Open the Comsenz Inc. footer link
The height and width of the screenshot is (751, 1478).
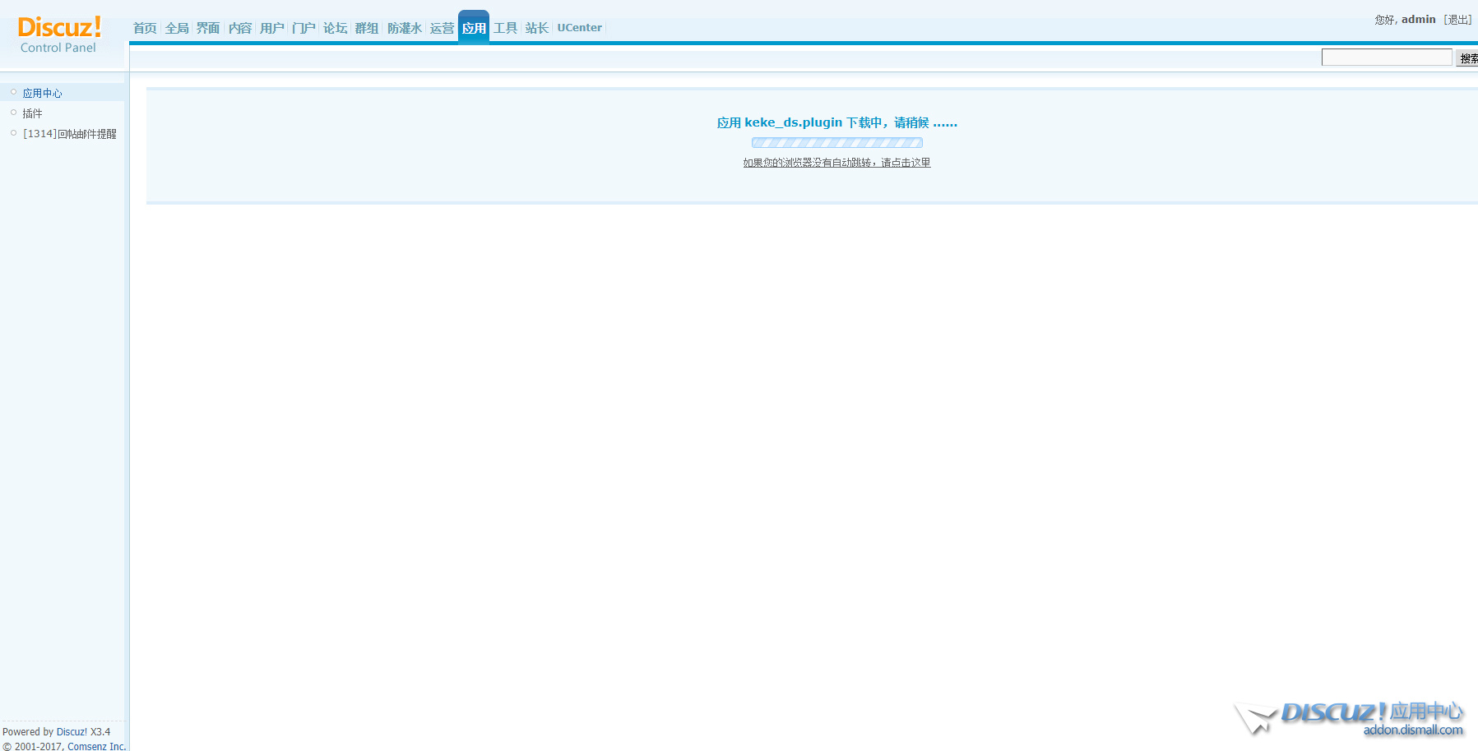pos(96,746)
